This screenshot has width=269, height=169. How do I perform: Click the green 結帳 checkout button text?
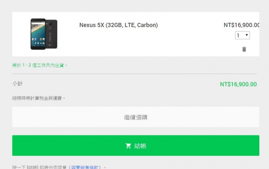pyautogui.click(x=140, y=146)
